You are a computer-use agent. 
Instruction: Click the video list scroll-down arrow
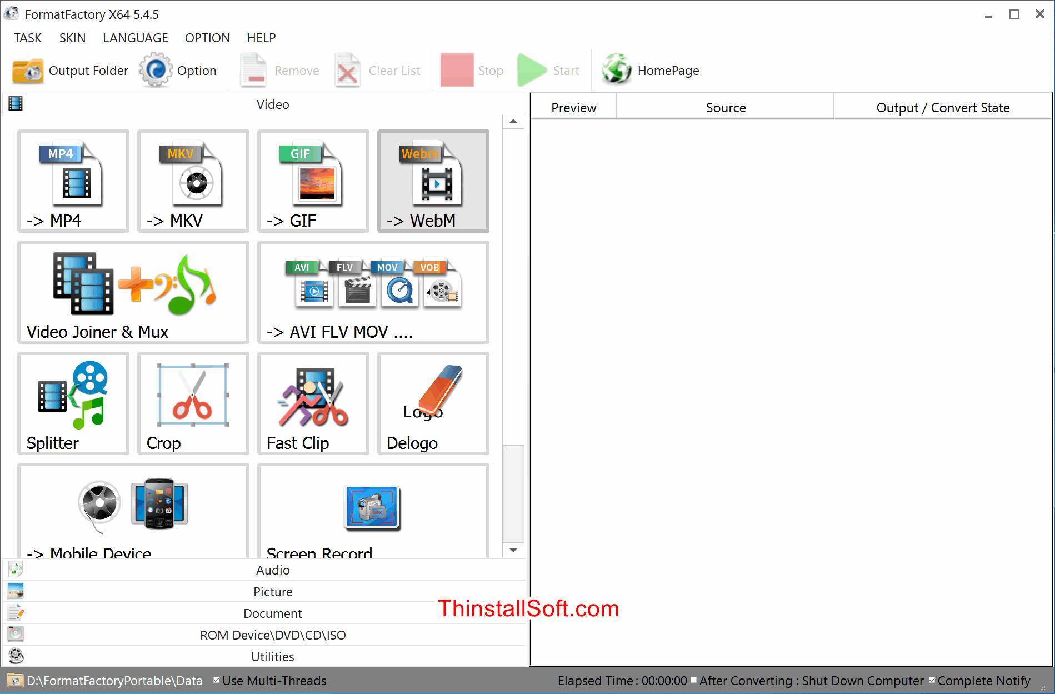(x=513, y=550)
